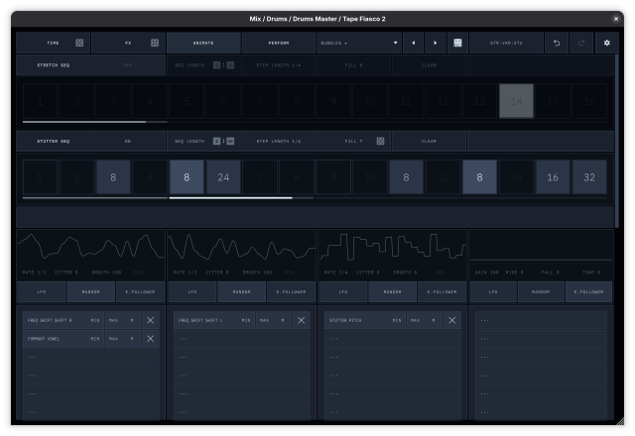635x436 pixels.
Task: Toggle Stutter Seq ON switch
Action: tap(128, 141)
